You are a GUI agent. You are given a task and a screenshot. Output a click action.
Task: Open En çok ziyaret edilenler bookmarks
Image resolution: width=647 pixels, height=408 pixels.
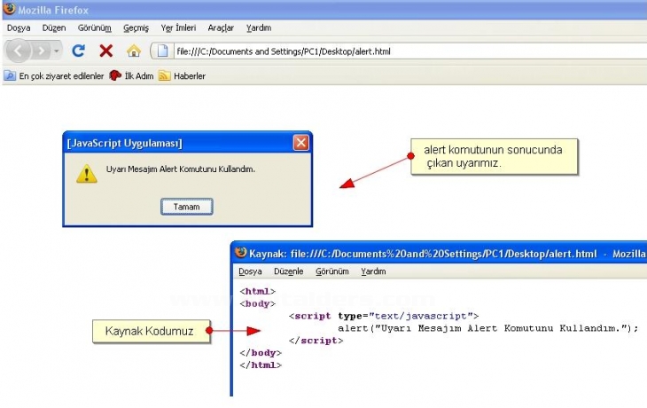53,76
